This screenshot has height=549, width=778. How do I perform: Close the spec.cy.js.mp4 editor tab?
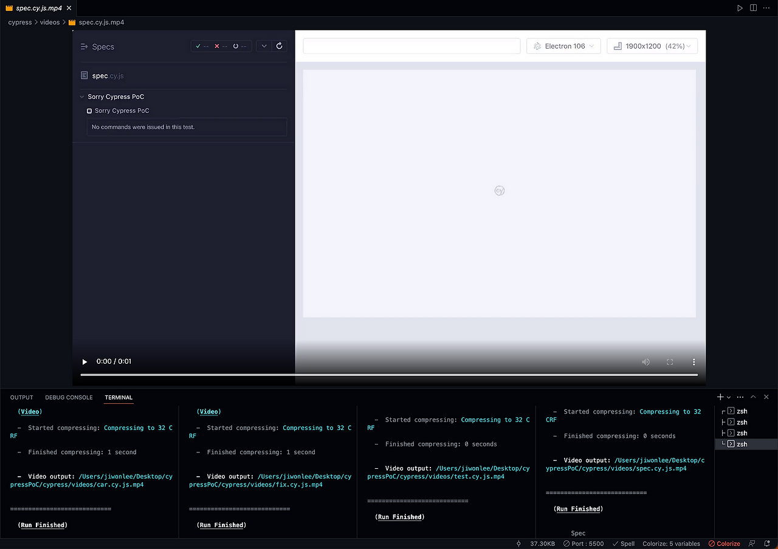point(68,8)
